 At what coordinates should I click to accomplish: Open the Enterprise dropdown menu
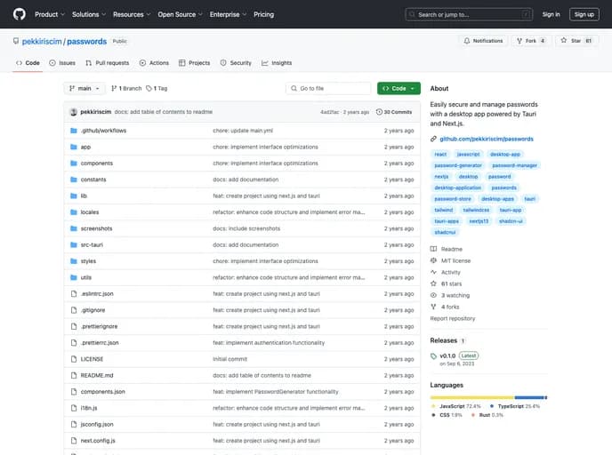click(x=228, y=14)
